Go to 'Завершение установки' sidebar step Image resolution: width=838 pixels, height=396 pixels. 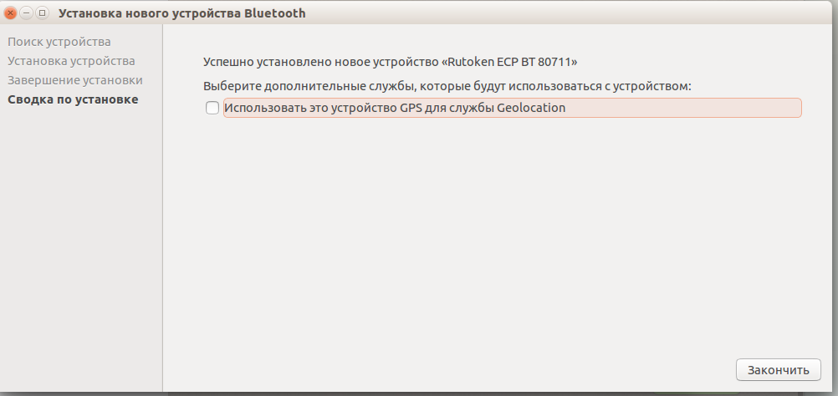[74, 80]
